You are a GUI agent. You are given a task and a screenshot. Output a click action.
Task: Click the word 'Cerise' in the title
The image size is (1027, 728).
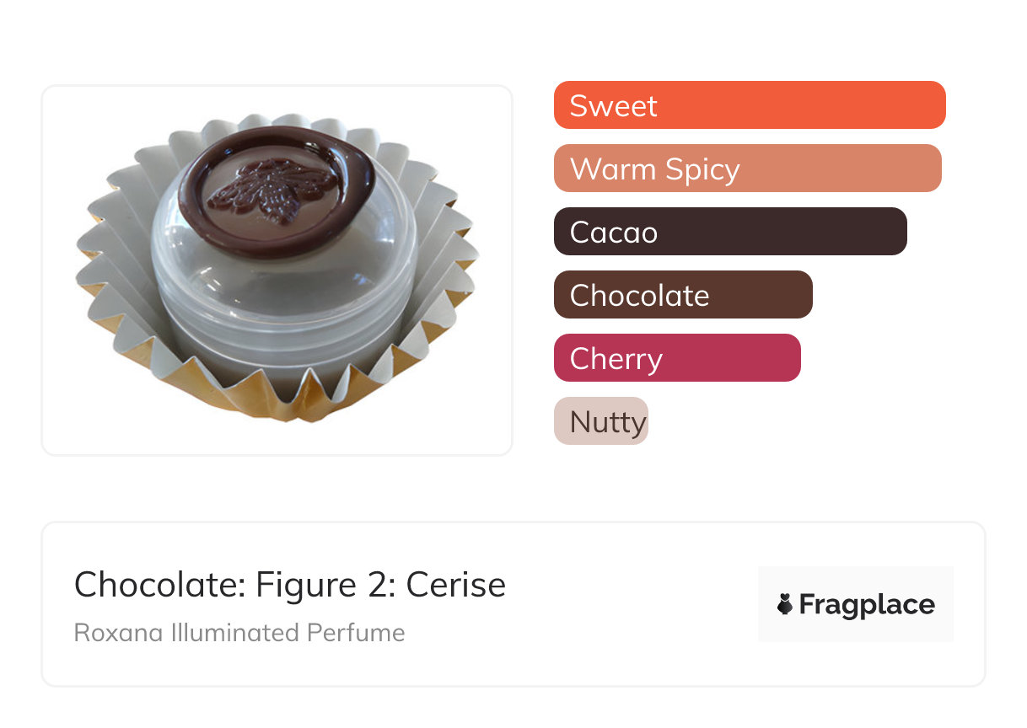click(x=455, y=585)
